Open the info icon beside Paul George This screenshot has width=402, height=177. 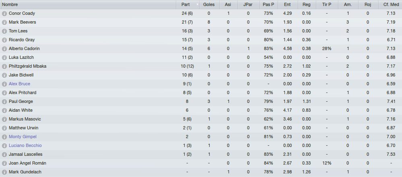tap(4, 101)
